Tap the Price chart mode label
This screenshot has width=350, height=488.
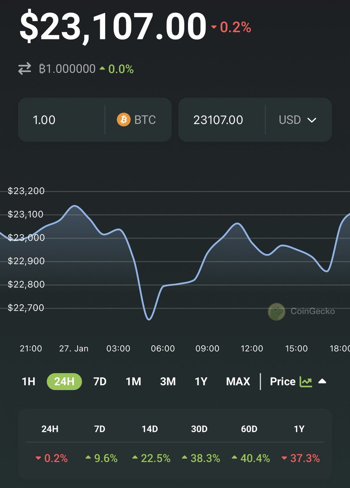(283, 382)
